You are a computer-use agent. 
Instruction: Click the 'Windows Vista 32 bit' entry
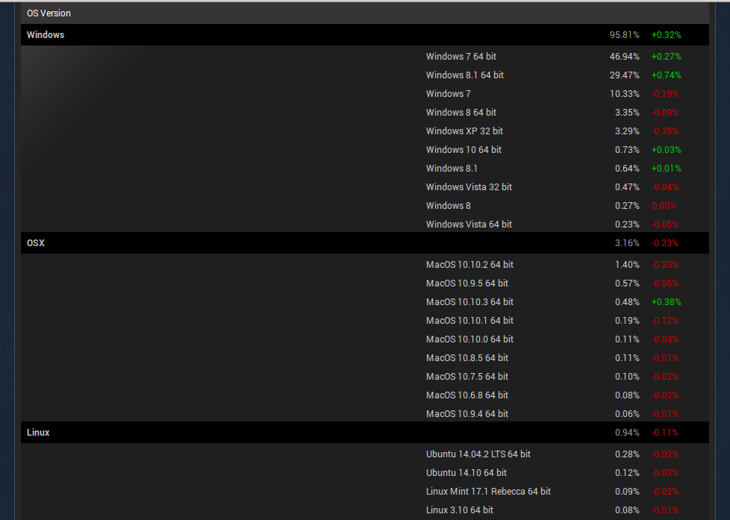[469, 187]
